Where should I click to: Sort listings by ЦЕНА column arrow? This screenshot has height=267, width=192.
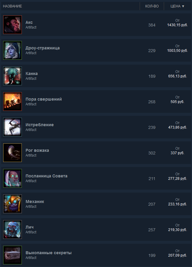point(183,6)
